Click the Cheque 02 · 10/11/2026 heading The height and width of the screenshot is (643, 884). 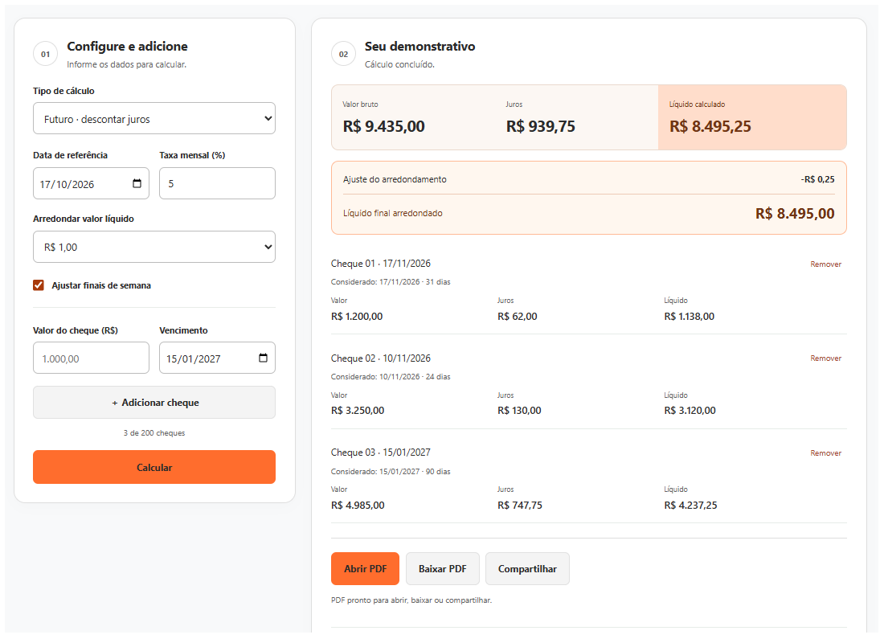(381, 358)
